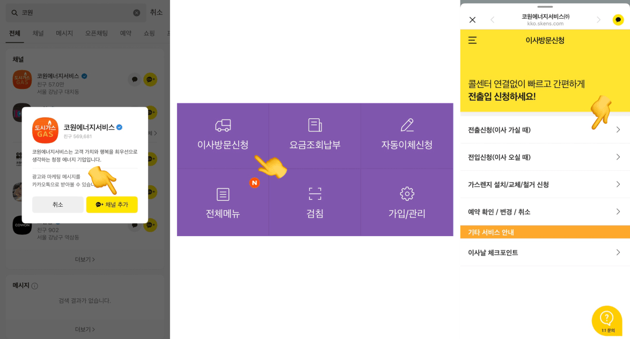Click the 도시가스 GAS thumbnail in the channel list

tap(22, 79)
